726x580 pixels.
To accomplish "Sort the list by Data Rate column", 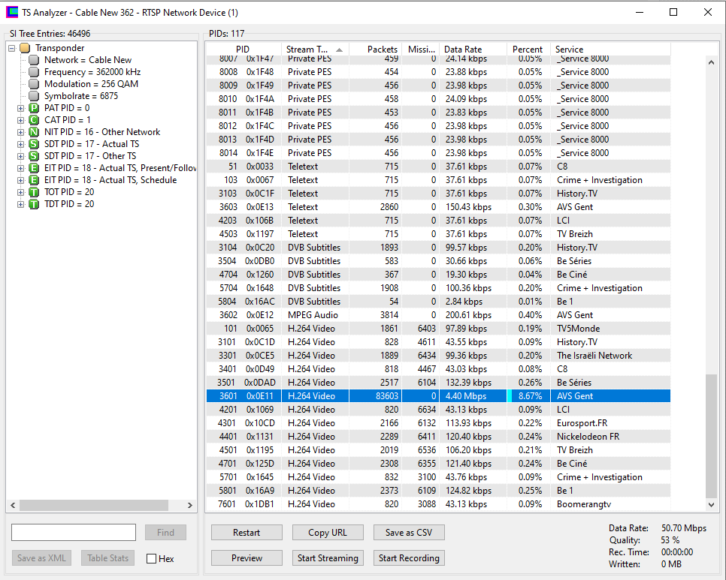I will [x=472, y=50].
